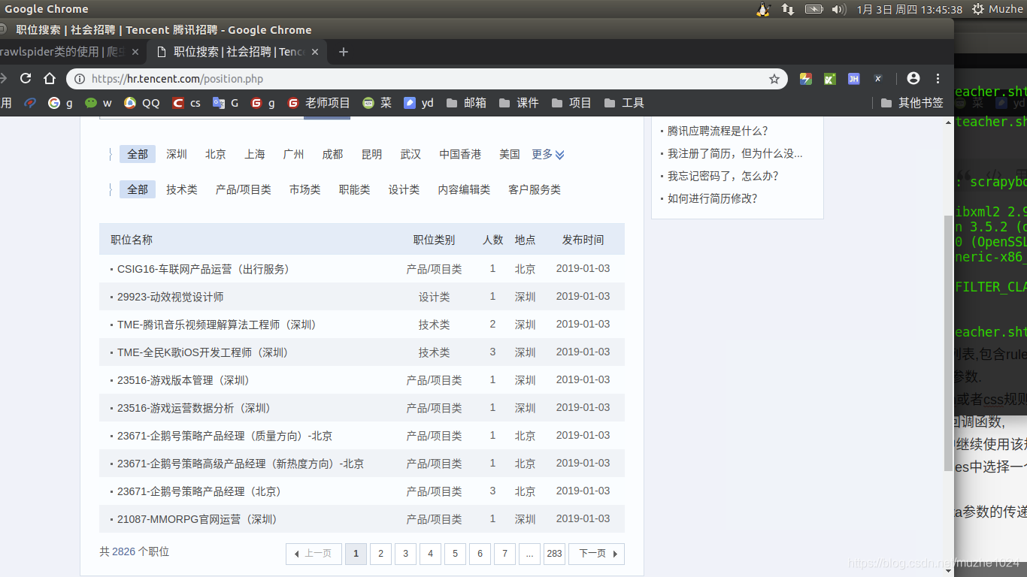Jump to last page 283
Viewport: 1027px width, 577px height.
pyautogui.click(x=554, y=554)
